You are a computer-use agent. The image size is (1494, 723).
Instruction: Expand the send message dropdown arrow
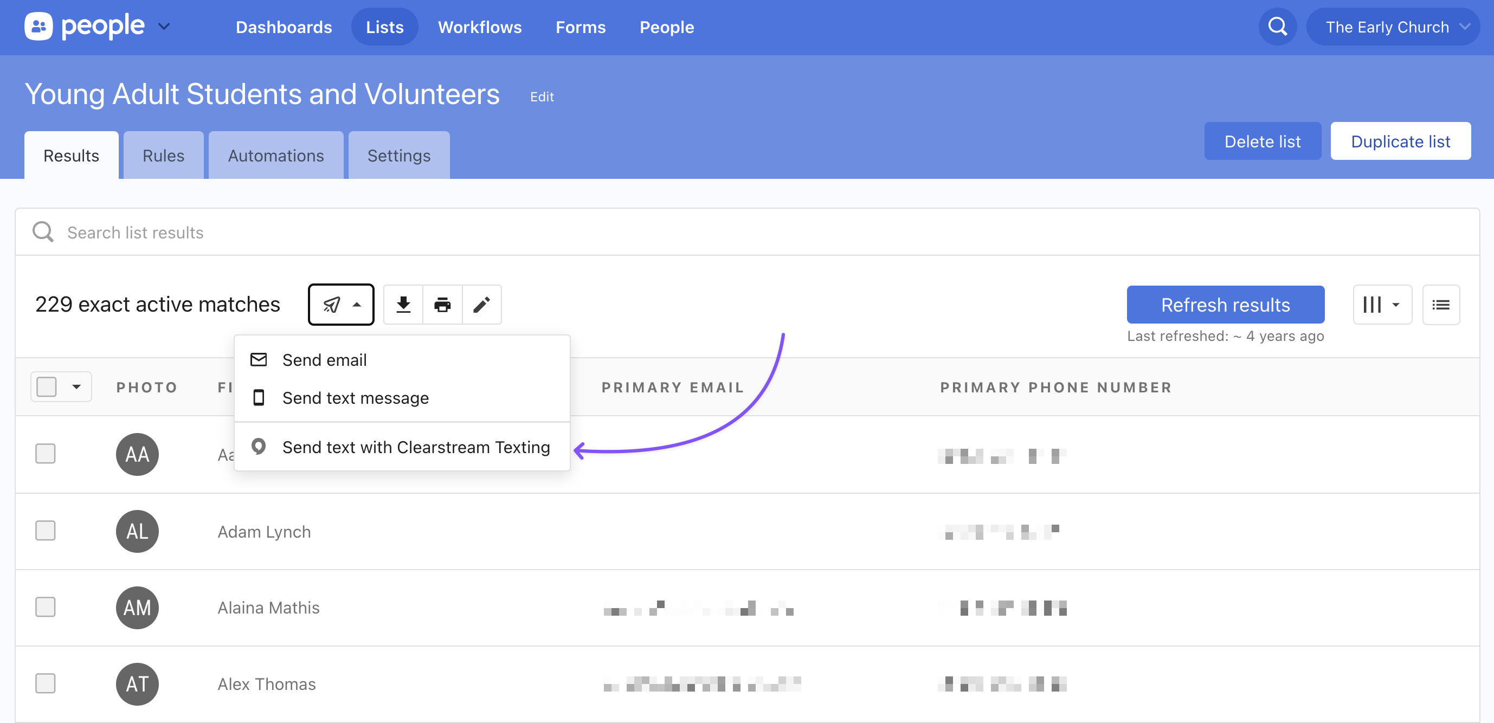click(357, 304)
